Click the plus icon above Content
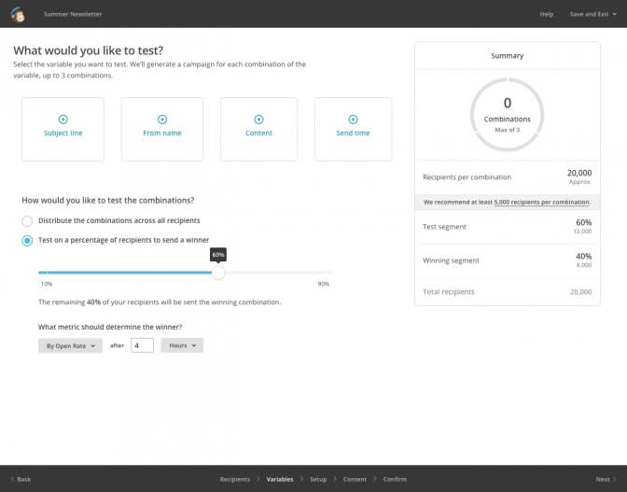This screenshot has width=627, height=492. (x=258, y=119)
